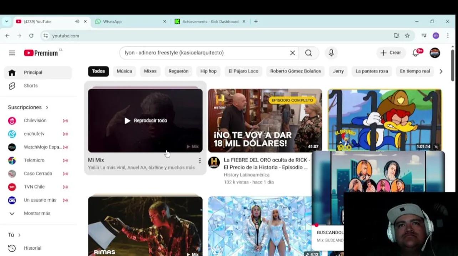The width and height of the screenshot is (458, 256).
Task: Open the WatchMojo Español subscription
Action: tap(38, 147)
